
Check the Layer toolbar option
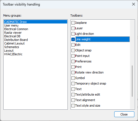73,28
